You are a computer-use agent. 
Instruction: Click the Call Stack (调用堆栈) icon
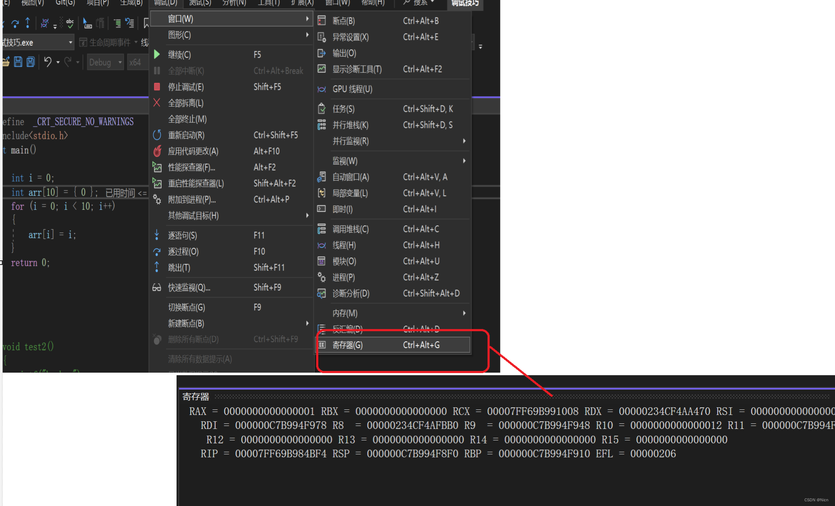pyautogui.click(x=322, y=229)
